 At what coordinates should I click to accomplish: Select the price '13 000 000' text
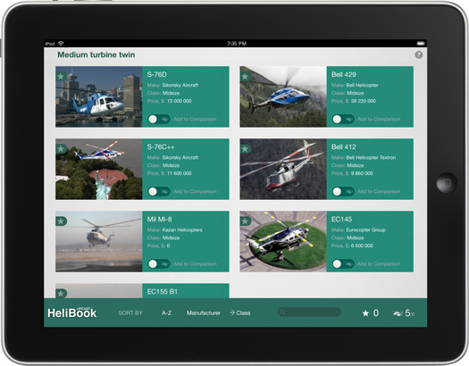[180, 101]
